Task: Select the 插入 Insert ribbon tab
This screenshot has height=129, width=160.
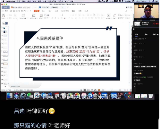Action: (43, 11)
